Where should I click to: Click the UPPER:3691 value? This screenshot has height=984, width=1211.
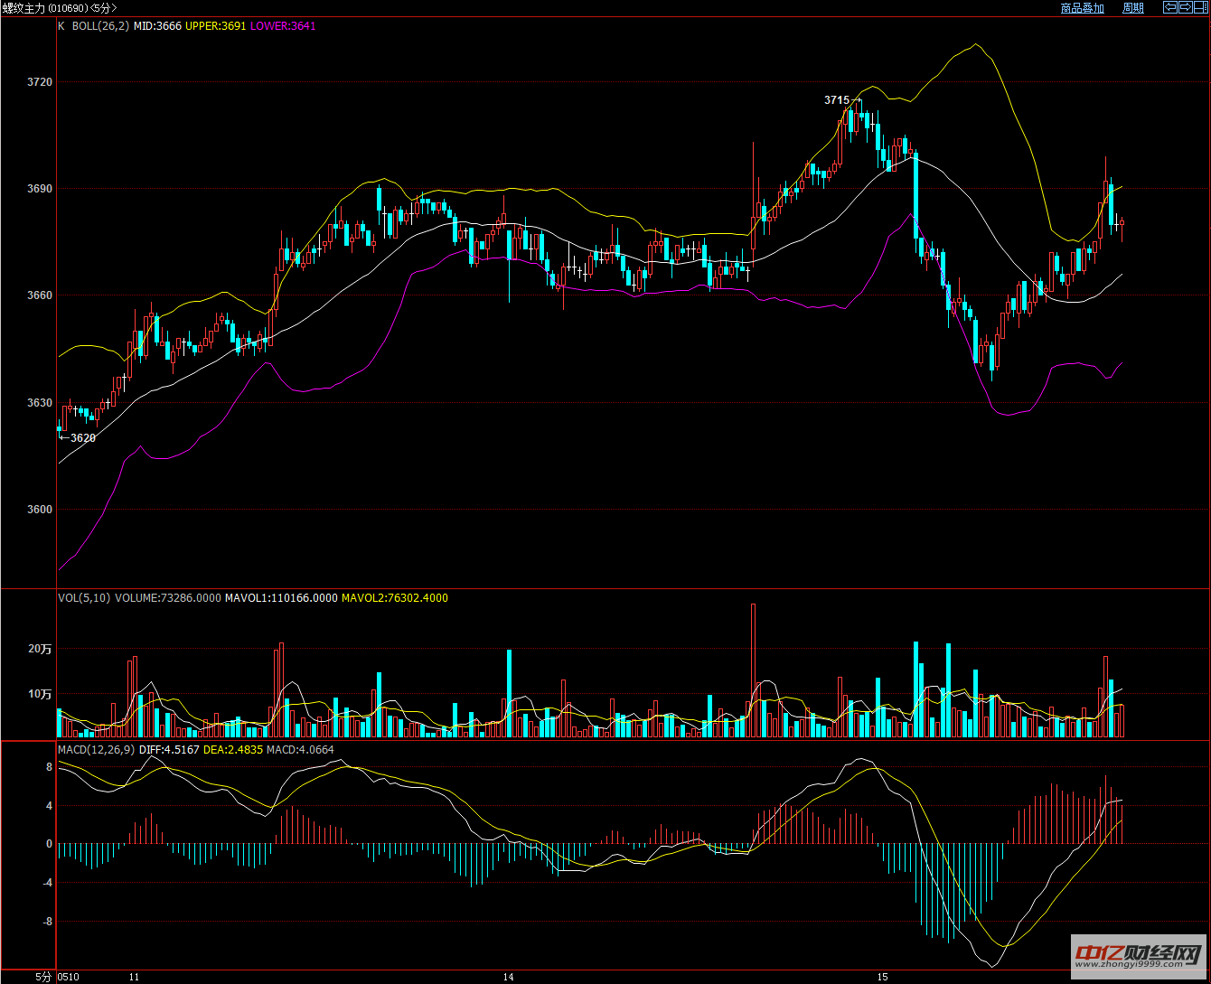[216, 26]
